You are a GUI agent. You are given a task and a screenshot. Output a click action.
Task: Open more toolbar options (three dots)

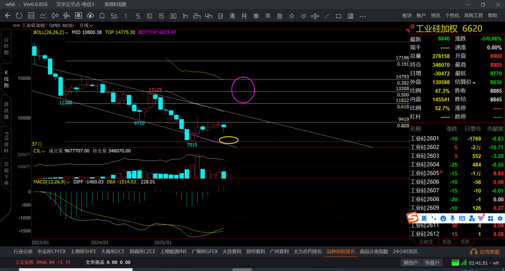363,16
